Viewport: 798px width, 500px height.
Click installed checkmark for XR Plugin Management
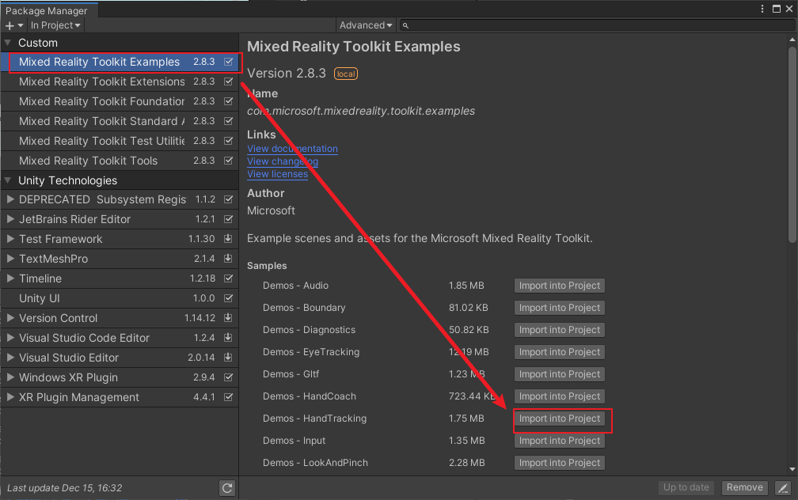(x=229, y=397)
